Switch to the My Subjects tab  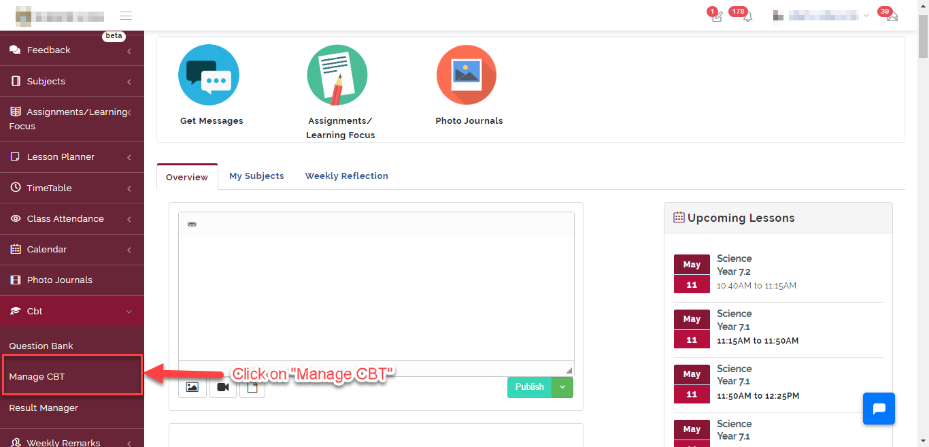click(x=256, y=176)
